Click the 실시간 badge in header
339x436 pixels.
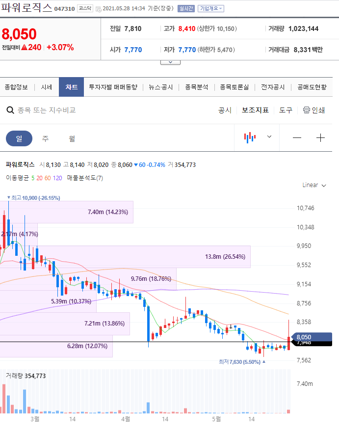(186, 9)
